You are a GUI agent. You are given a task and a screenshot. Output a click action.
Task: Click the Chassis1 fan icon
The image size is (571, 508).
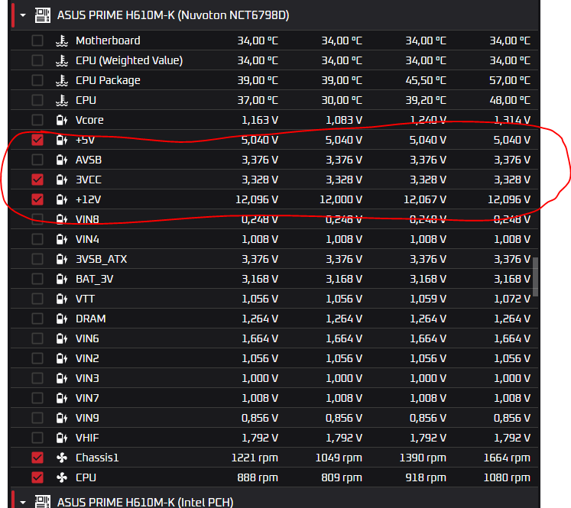point(62,458)
